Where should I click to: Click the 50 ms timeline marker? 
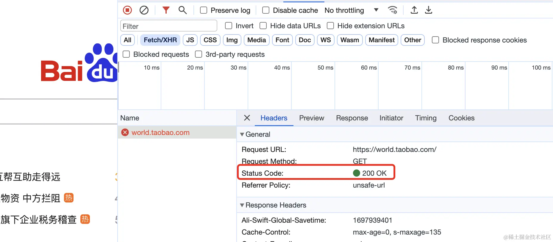[x=325, y=68]
